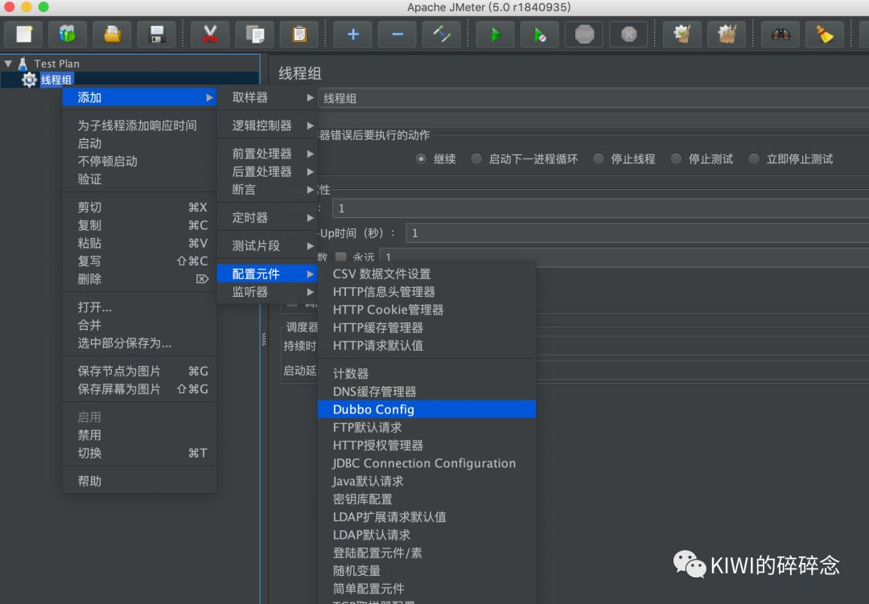Click the thread count field showing 1
The width and height of the screenshot is (869, 604).
point(600,208)
